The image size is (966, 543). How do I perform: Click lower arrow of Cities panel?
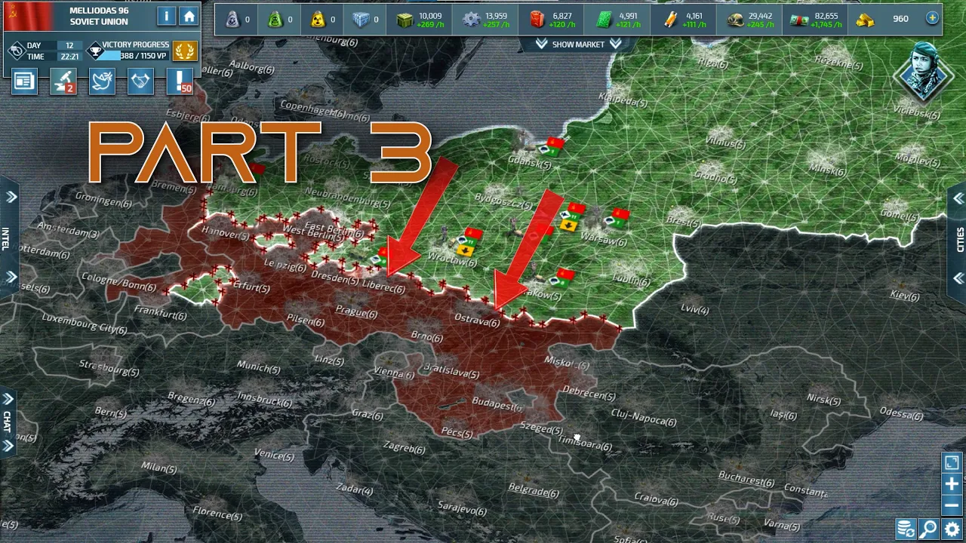pos(958,278)
